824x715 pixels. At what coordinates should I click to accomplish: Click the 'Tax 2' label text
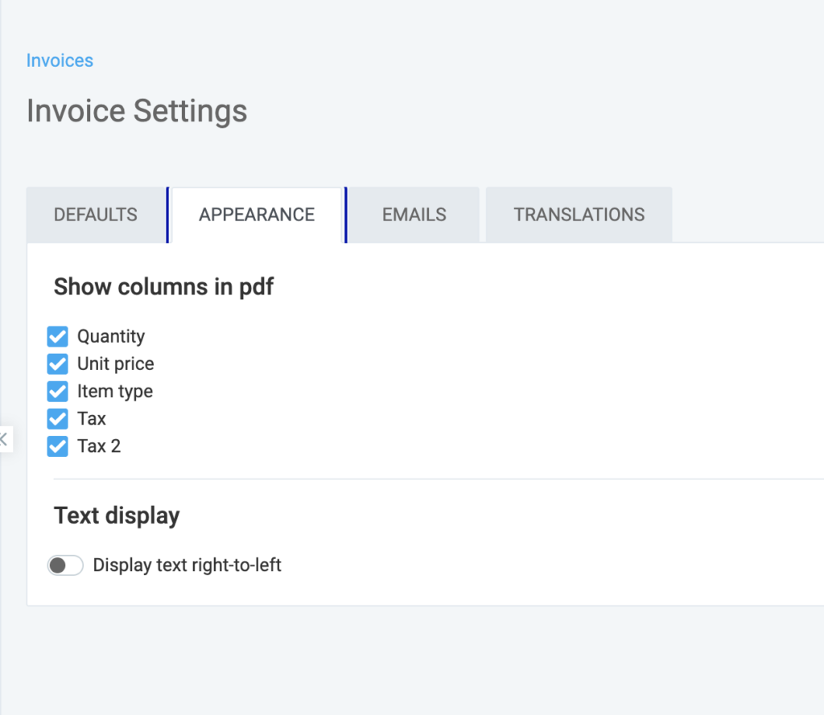(99, 446)
